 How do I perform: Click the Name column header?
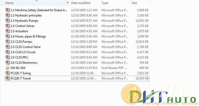point(10,3)
